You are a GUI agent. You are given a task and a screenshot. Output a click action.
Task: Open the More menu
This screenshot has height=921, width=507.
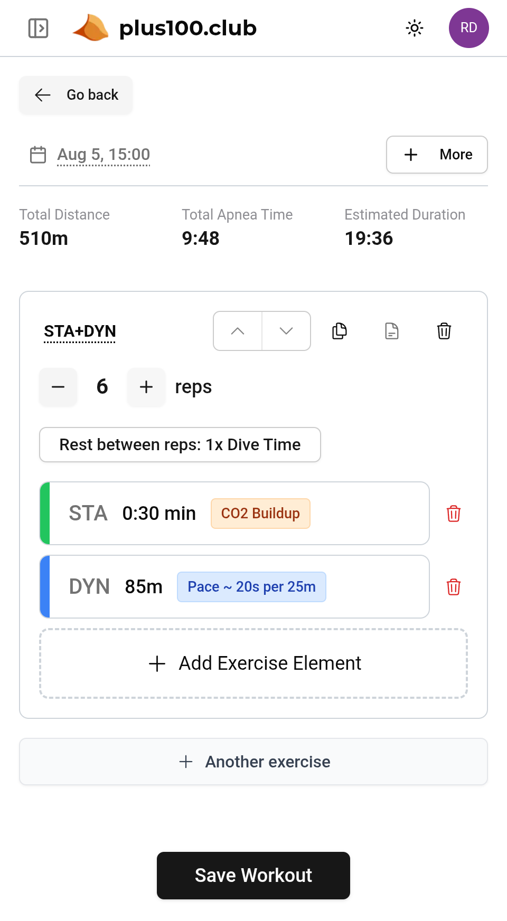(x=437, y=155)
